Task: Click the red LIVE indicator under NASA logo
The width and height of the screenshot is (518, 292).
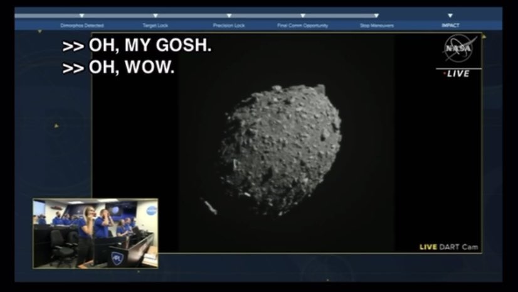Action: (x=457, y=73)
